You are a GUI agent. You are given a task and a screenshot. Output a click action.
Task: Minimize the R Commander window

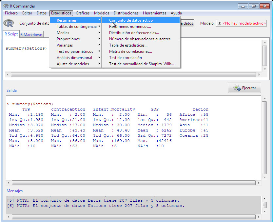(x=243, y=6)
